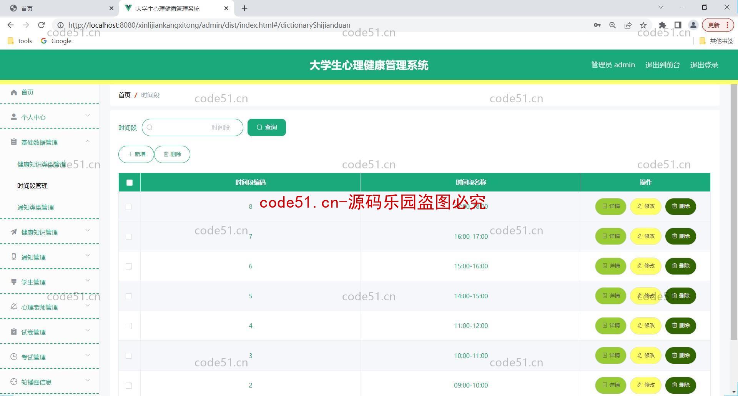This screenshot has height=396, width=738.
Task: Collapse the 基础数据管理 menu chevron
Action: (x=88, y=141)
